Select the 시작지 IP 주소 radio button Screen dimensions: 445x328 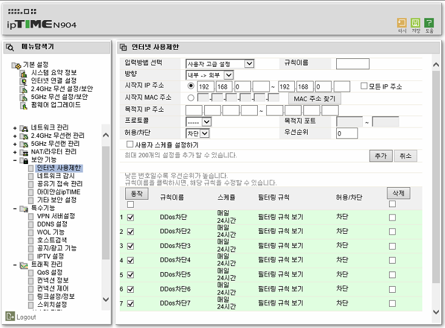point(191,86)
